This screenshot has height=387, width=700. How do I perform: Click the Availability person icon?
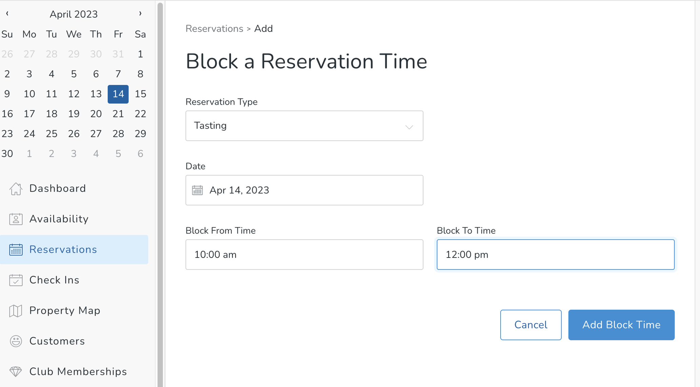pos(15,219)
